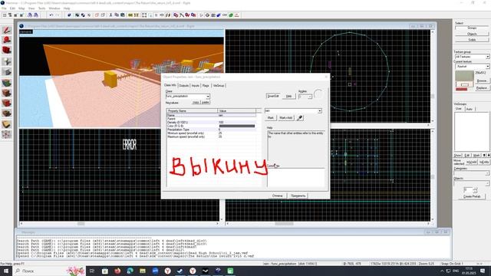Open the Map menu
Screen dimensions: 491x276
click(21, 8)
